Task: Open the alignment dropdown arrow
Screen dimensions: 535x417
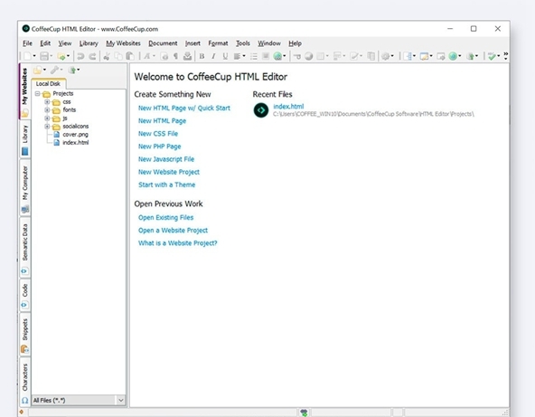Action: pyautogui.click(x=244, y=56)
